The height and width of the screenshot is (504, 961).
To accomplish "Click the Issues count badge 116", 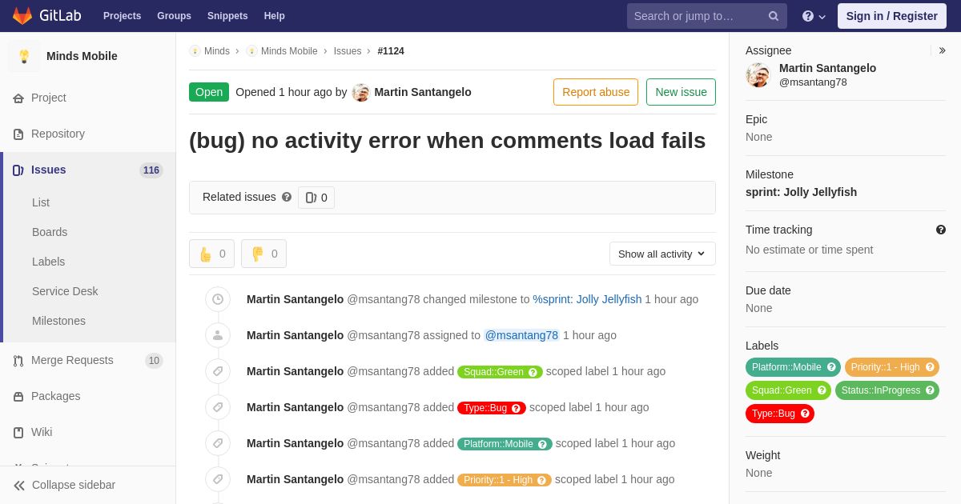I will [x=151, y=170].
